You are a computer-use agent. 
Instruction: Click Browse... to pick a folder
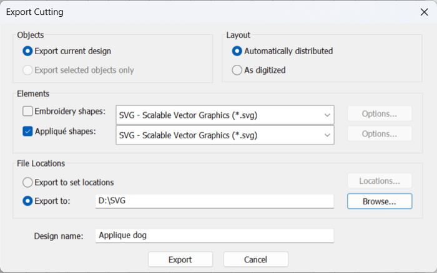380,201
